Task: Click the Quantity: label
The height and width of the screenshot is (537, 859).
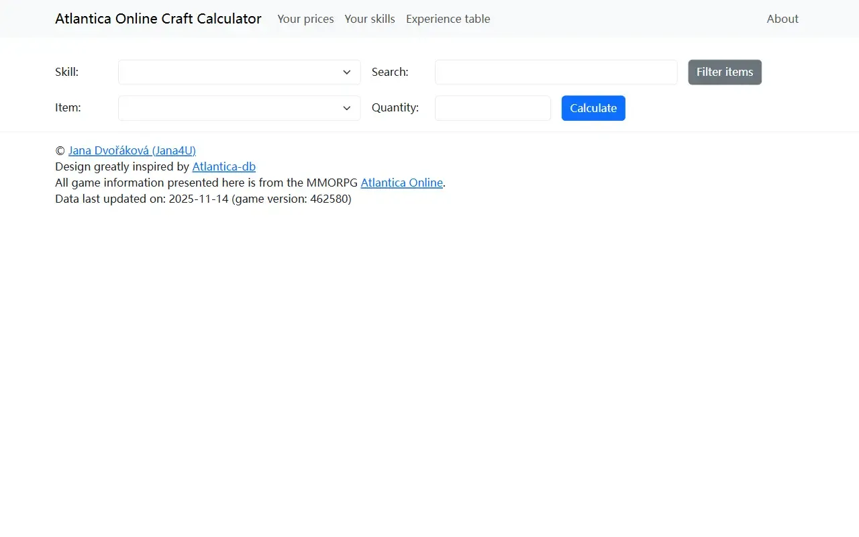Action: pos(395,107)
